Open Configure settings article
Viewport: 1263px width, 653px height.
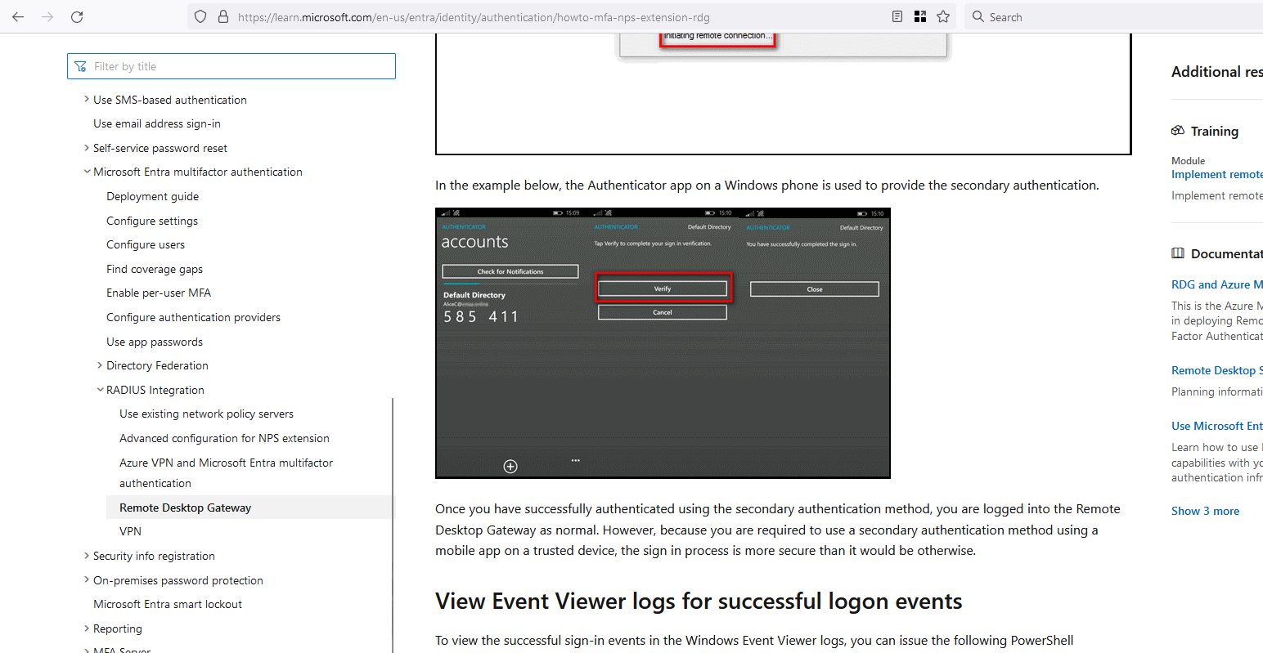(152, 221)
